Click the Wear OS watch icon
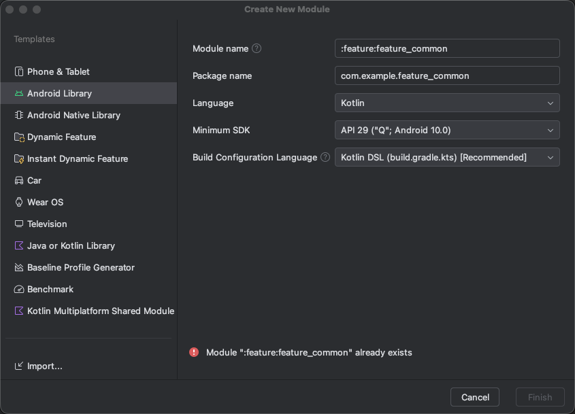Screen dimensions: 575x414 19,202
